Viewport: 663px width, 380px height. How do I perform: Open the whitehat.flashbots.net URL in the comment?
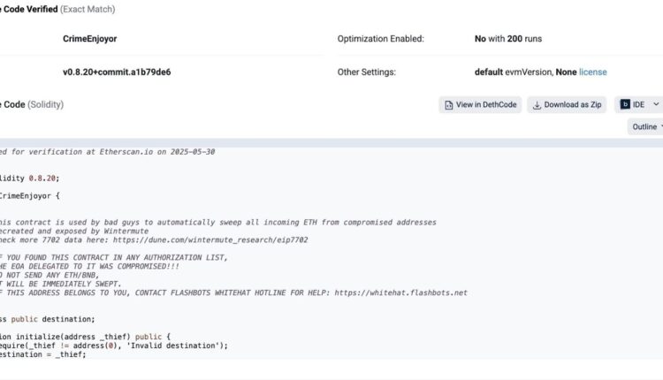click(x=399, y=293)
